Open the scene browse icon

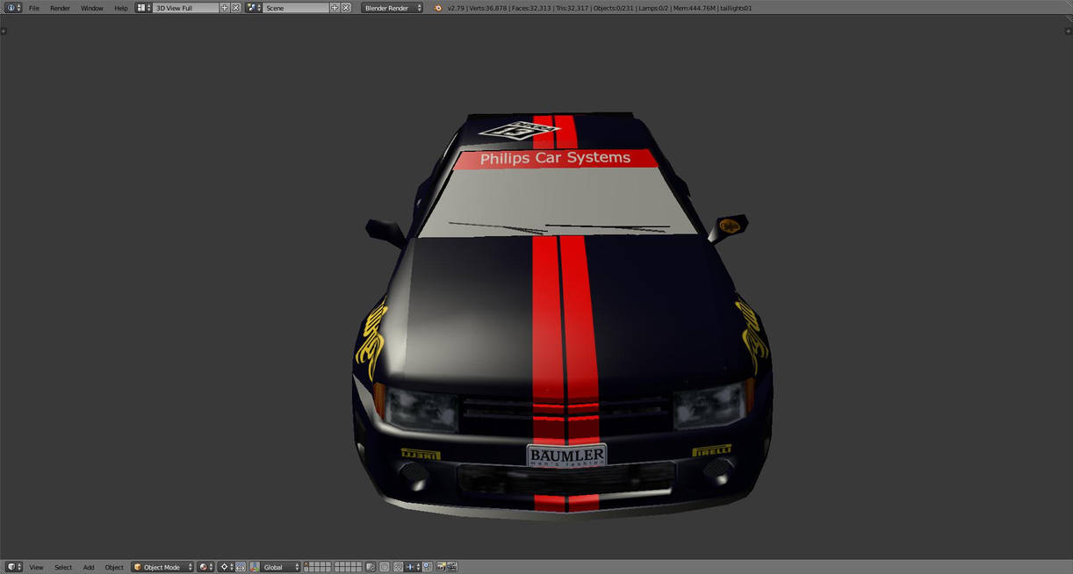click(x=254, y=7)
